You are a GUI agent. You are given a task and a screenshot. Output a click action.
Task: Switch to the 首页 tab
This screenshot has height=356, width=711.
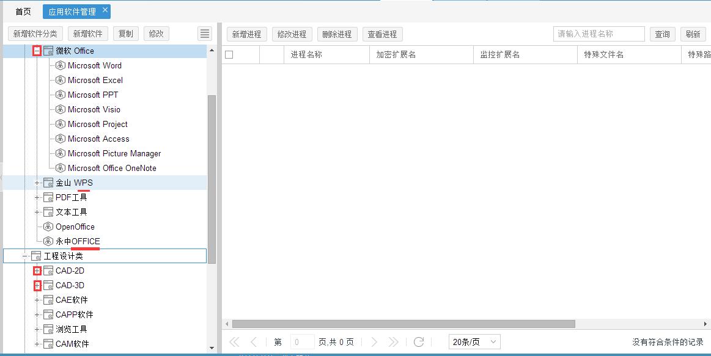pyautogui.click(x=22, y=10)
